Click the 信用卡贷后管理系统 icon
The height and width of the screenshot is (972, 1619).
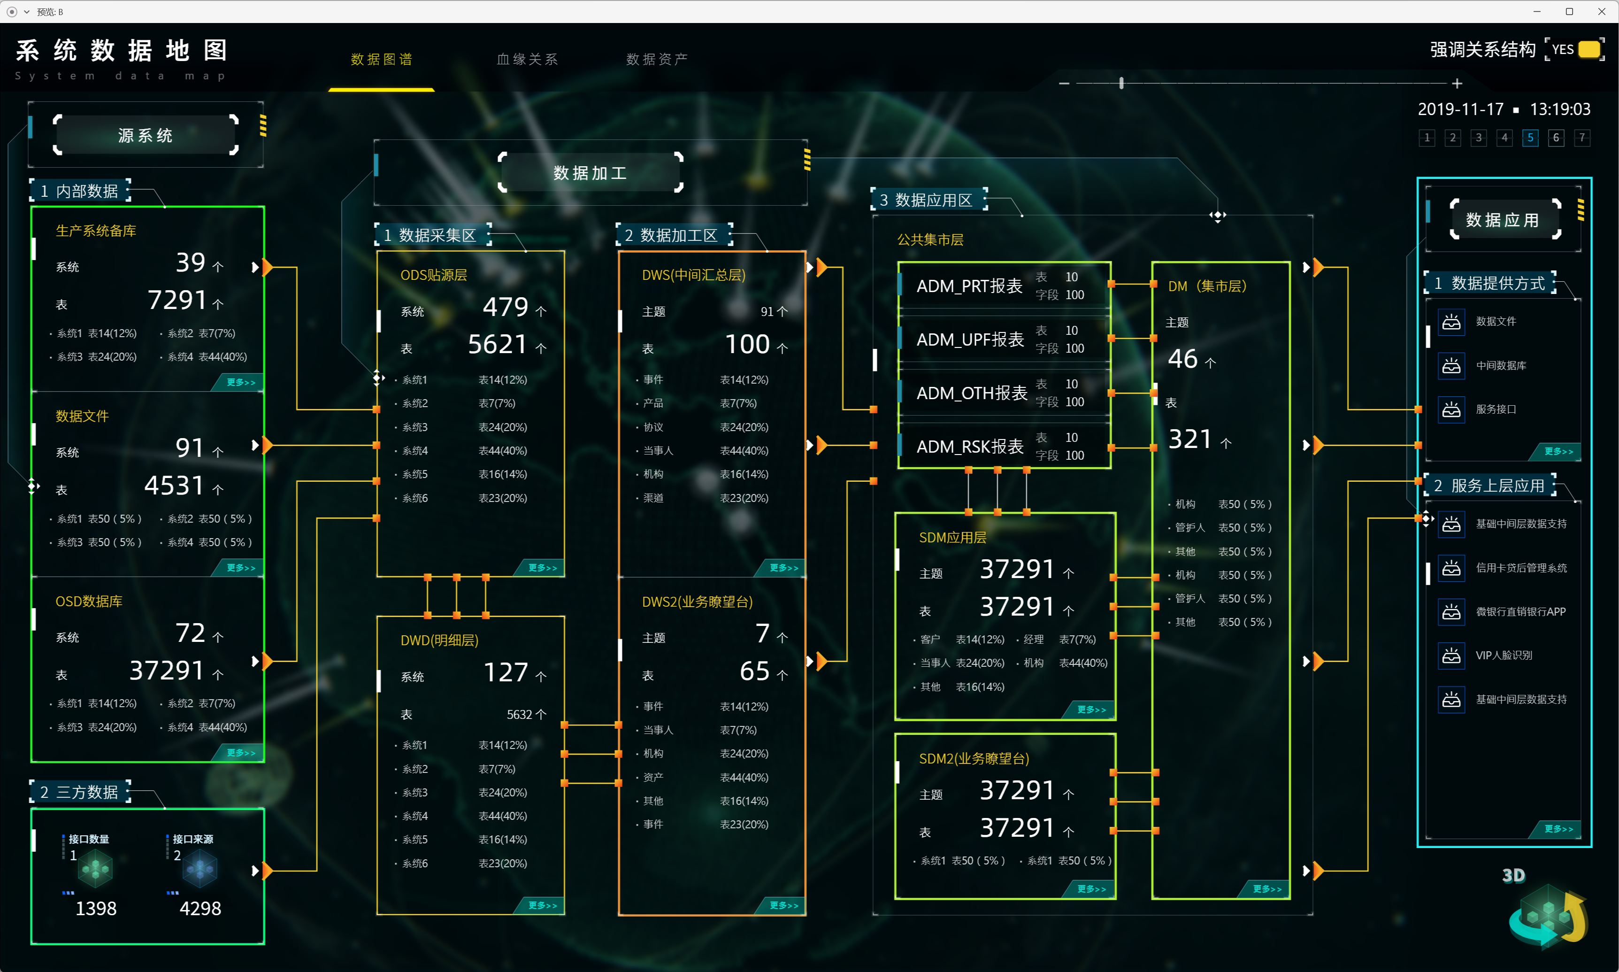pyautogui.click(x=1451, y=568)
